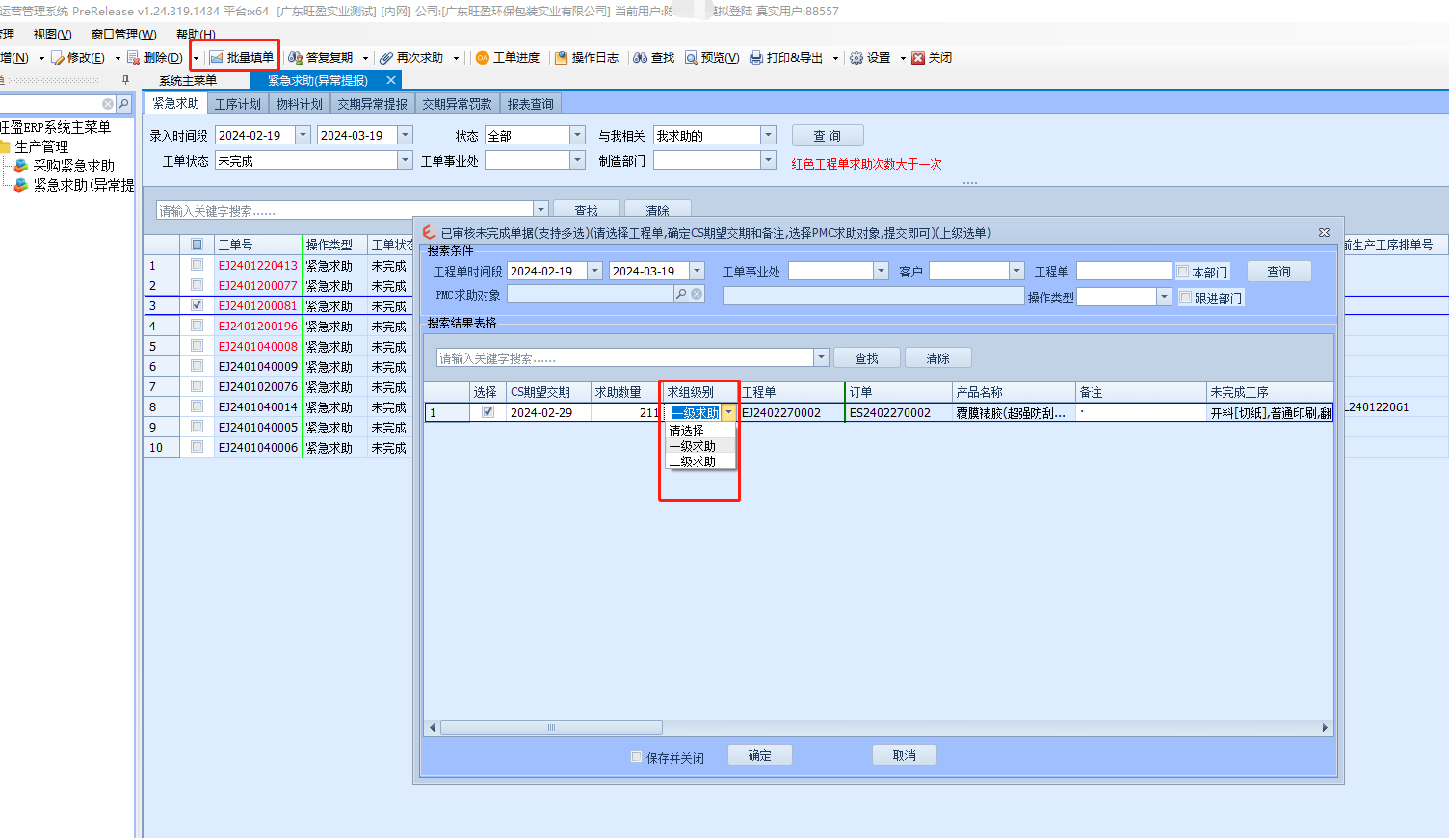Open the 批量填单 batch fill tool
This screenshot has width=1449, height=838.
(242, 58)
